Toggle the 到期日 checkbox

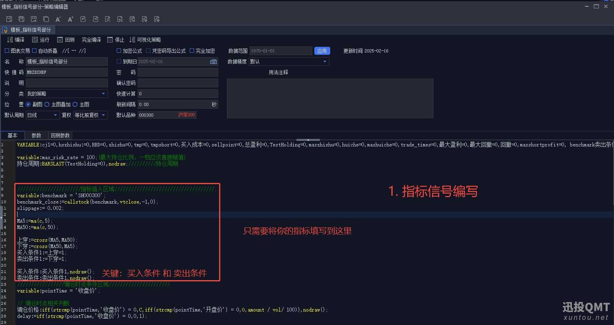click(x=119, y=62)
